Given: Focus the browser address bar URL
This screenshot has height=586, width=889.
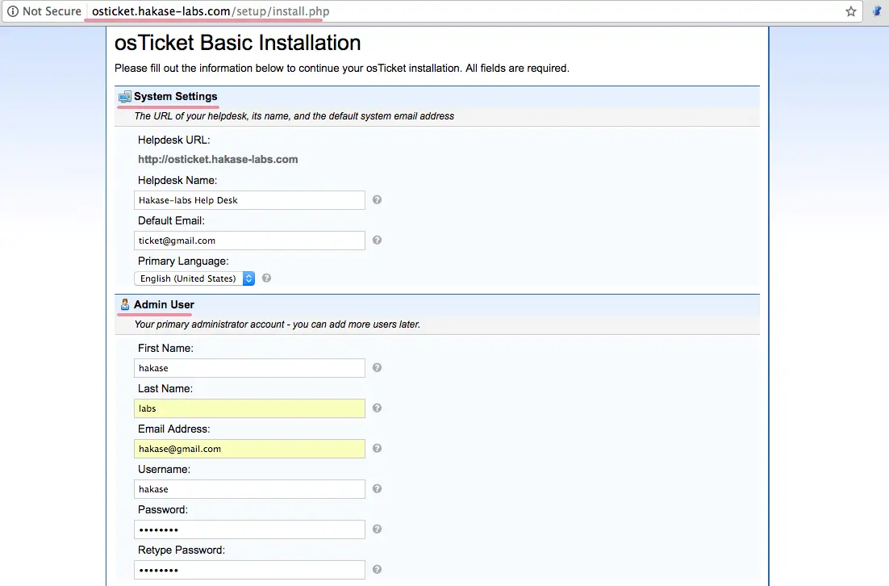Looking at the screenshot, I should pyautogui.click(x=211, y=11).
